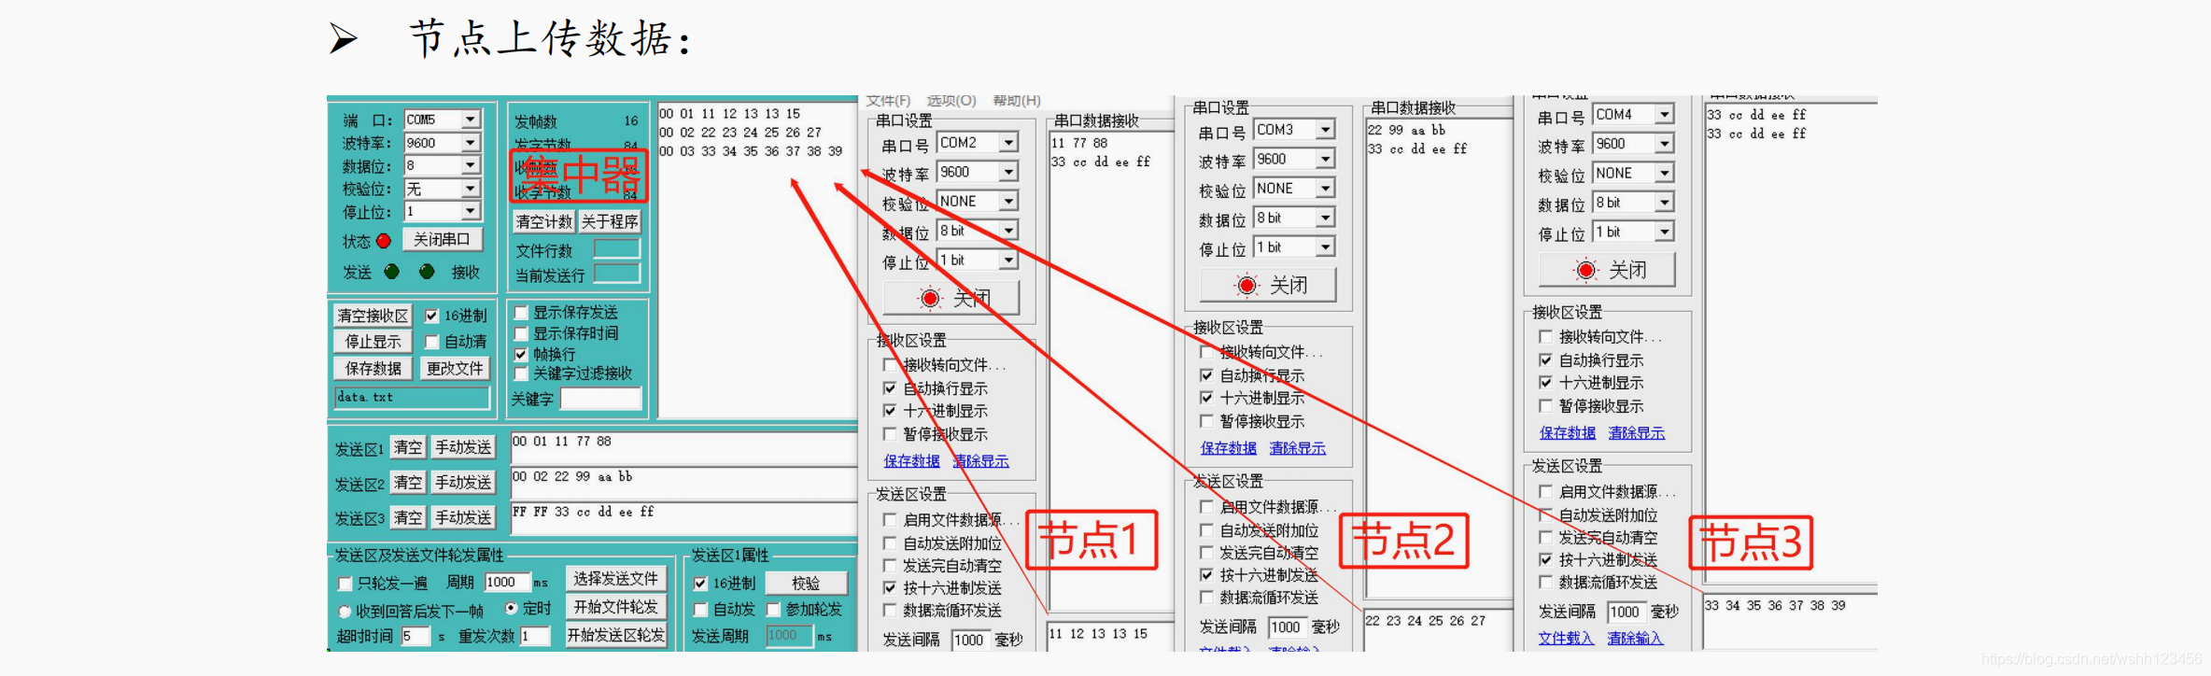2211x676 pixels.
Task: Open the 帮助(H) menu
Action: pyautogui.click(x=1017, y=100)
